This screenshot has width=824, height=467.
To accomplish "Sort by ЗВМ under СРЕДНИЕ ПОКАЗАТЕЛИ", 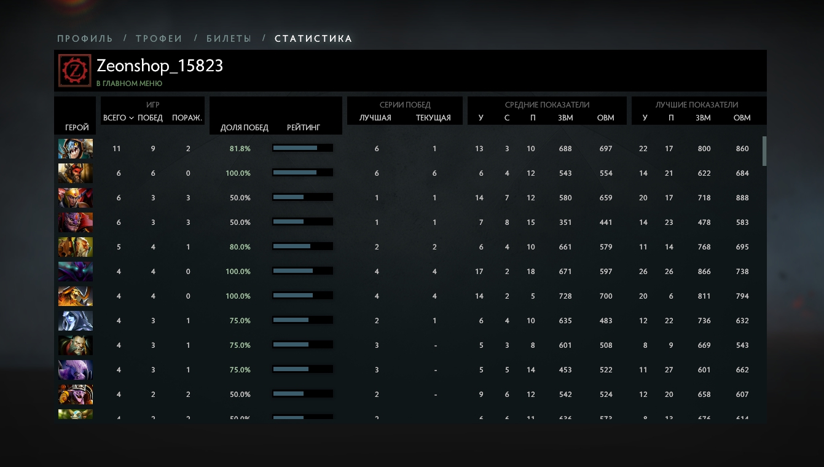I will click(x=565, y=118).
